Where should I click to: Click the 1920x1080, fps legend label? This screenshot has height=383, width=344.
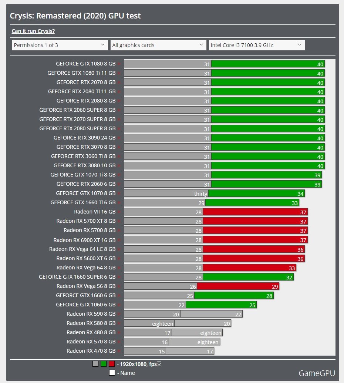[138, 364]
